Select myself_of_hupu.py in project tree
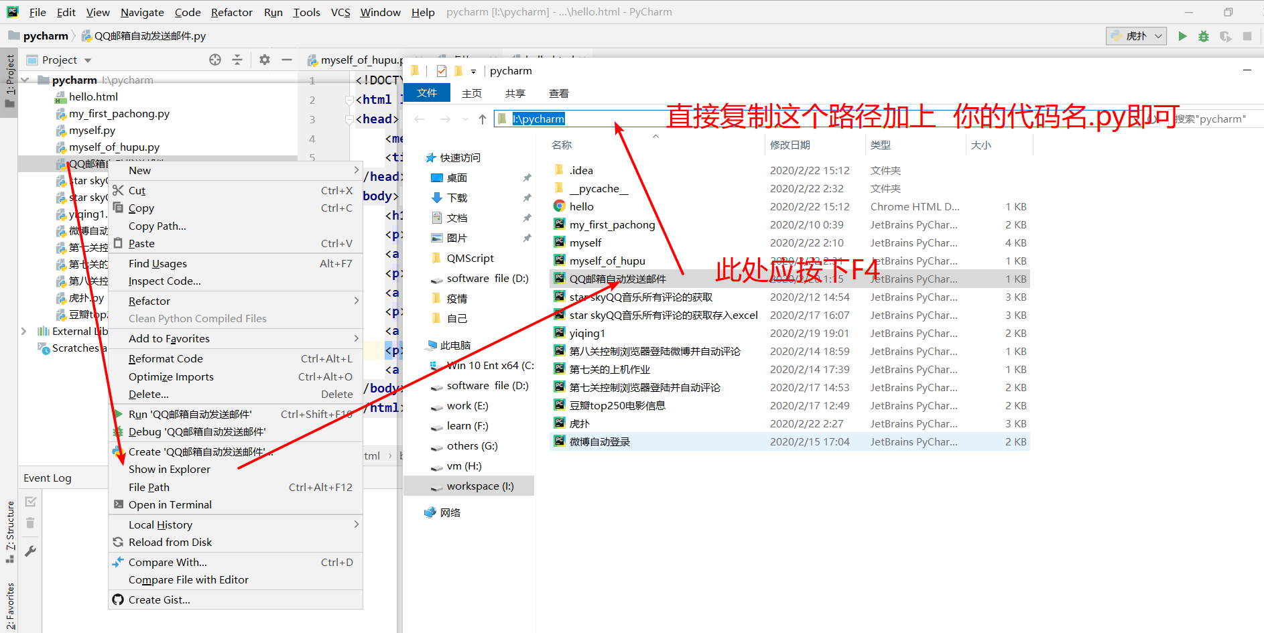Screen dimensions: 1264x633 pyautogui.click(x=114, y=147)
